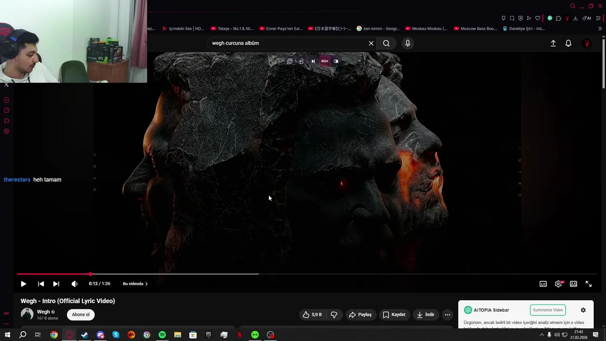Viewport: 606px width, 341px height.
Task: Expand the 'Bu videoda' chapters
Action: [135, 284]
